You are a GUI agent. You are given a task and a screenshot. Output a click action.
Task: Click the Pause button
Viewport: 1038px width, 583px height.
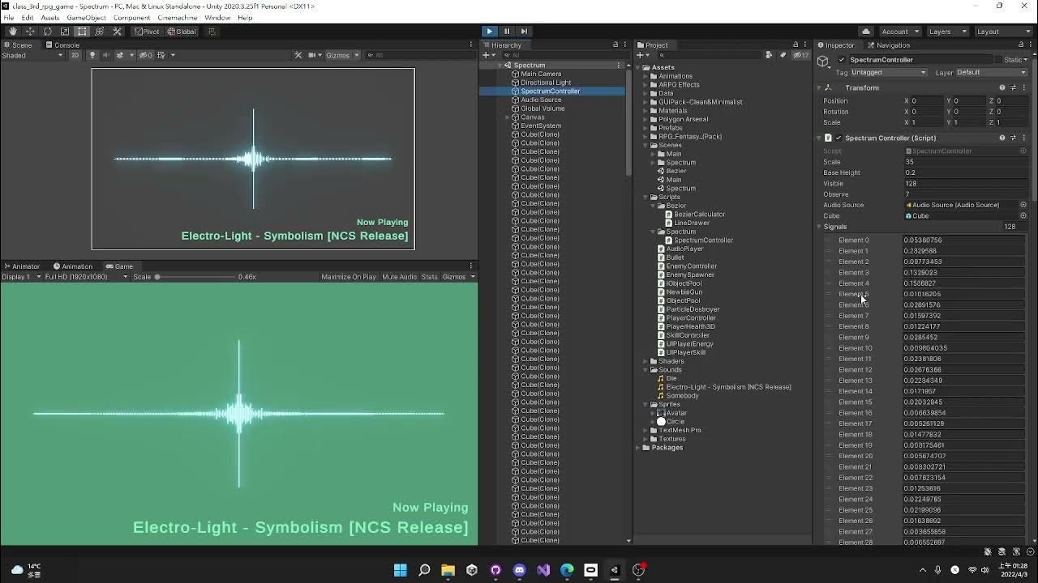pyautogui.click(x=507, y=32)
